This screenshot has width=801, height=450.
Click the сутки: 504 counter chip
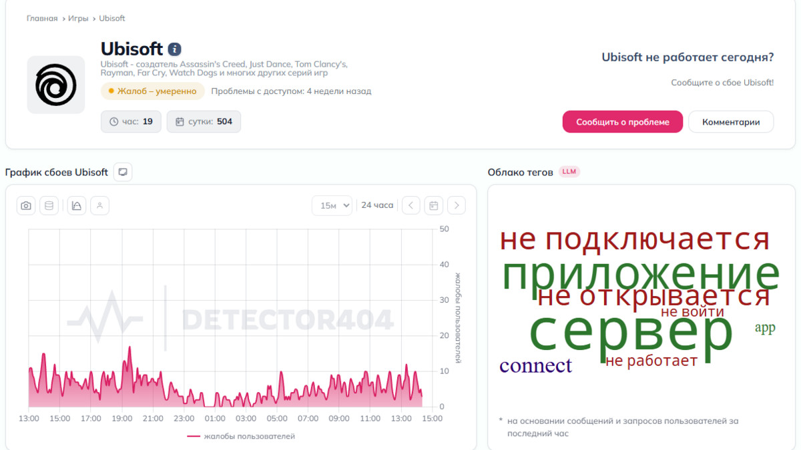click(204, 121)
